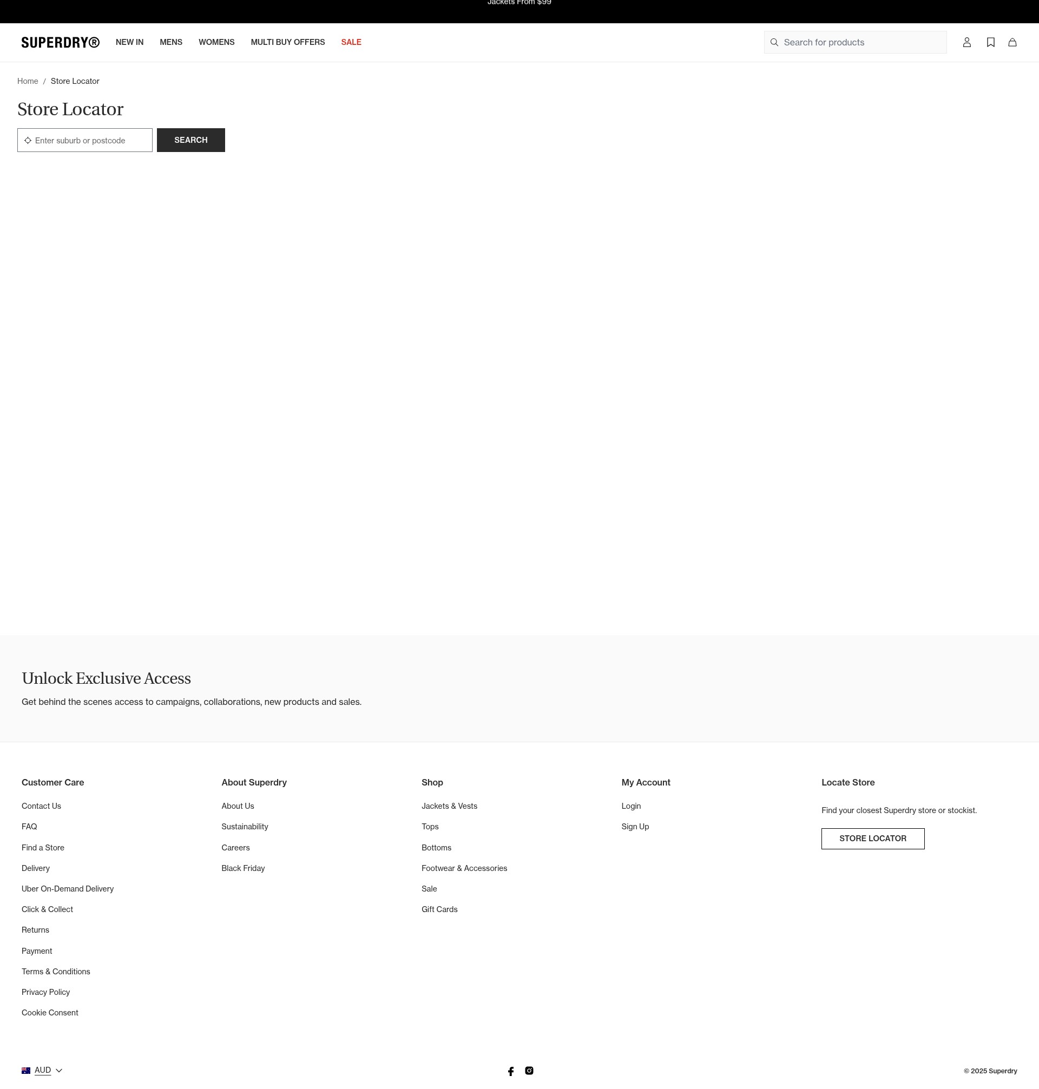
Task: Open Sign Up footer link
Action: 635,827
